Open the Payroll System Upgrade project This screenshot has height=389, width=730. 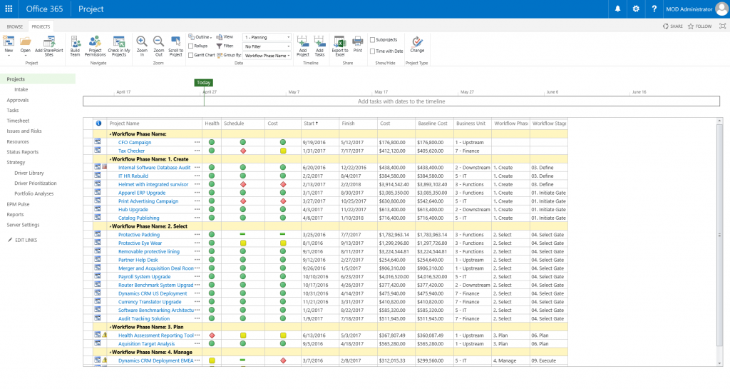click(x=144, y=277)
